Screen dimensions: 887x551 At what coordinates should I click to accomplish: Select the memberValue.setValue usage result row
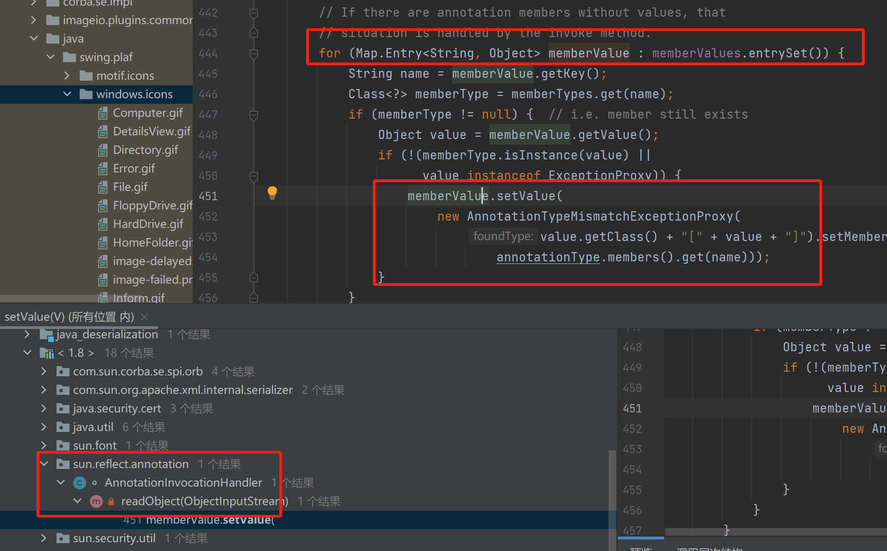pyautogui.click(x=210, y=520)
